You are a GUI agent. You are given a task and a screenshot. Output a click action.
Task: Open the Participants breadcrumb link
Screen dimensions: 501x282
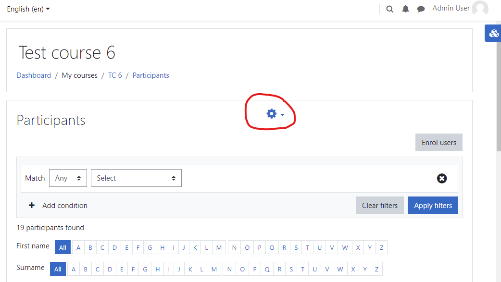point(151,75)
